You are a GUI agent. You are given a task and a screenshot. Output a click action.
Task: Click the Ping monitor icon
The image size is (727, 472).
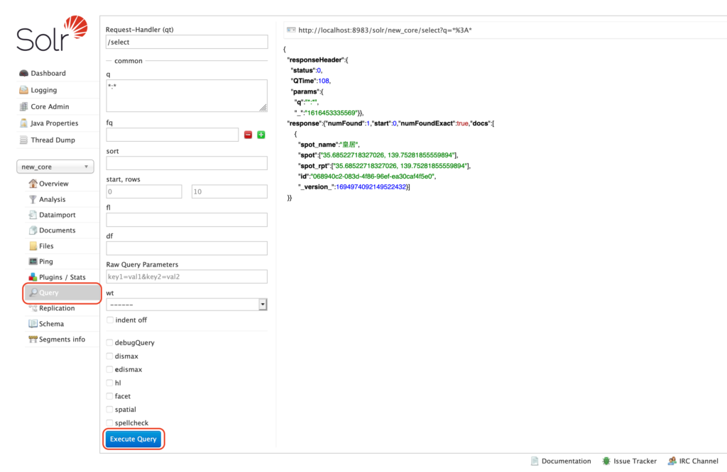(x=33, y=262)
